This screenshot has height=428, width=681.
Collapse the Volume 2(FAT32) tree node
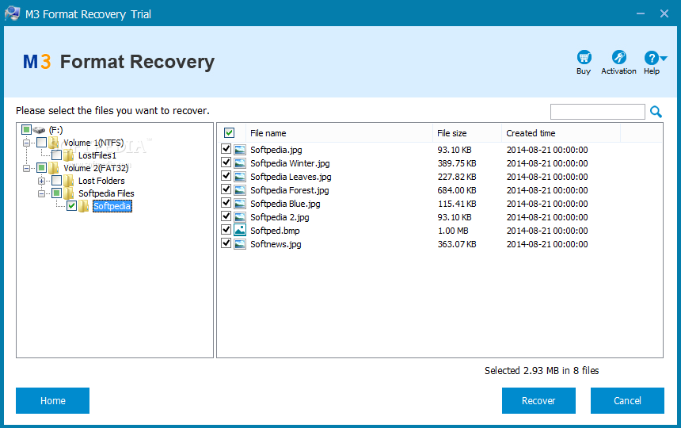[x=26, y=168]
